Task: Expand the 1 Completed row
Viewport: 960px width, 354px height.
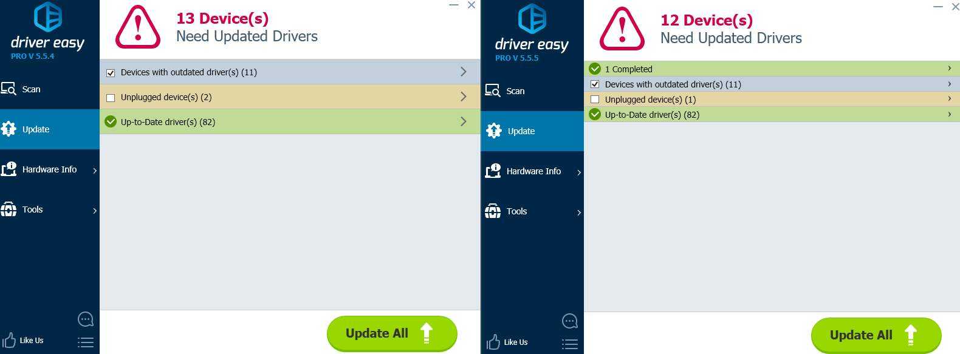Action: pyautogui.click(x=772, y=69)
